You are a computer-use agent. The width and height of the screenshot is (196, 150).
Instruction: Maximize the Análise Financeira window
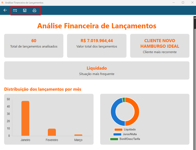183,2
